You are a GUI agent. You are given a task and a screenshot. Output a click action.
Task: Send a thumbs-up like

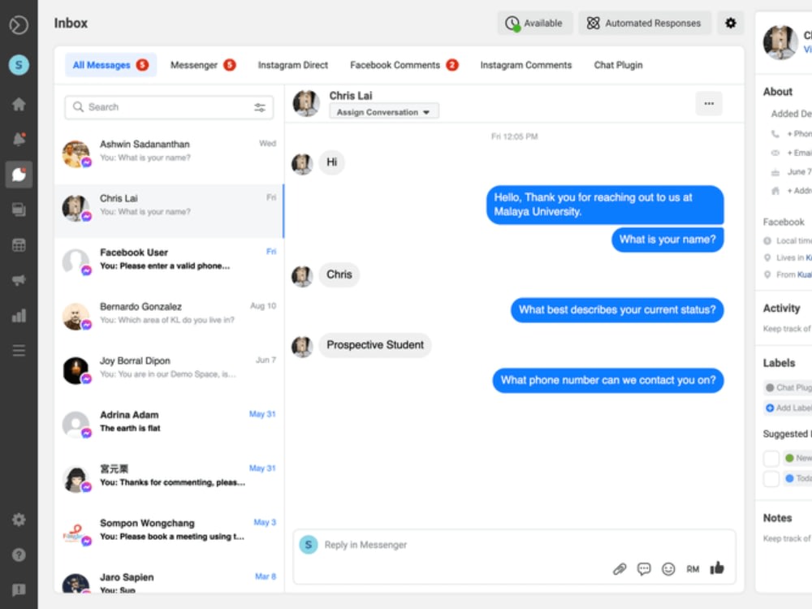tap(717, 568)
